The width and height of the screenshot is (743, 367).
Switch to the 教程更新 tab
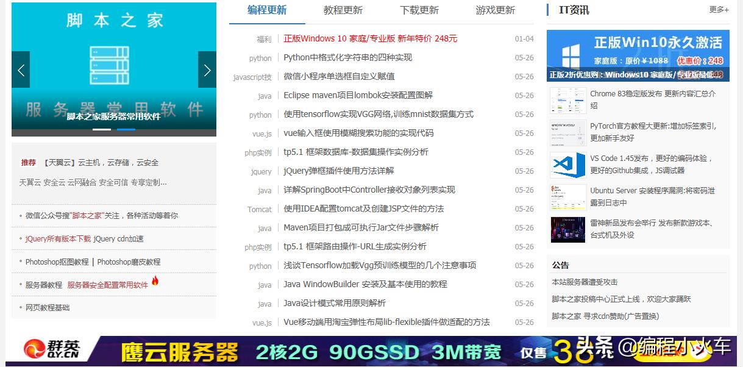[x=343, y=10]
